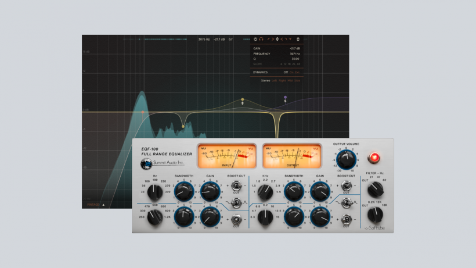Flip upper Boost/Cut switch in Hz section
The image size is (476, 268).
[x=236, y=185]
